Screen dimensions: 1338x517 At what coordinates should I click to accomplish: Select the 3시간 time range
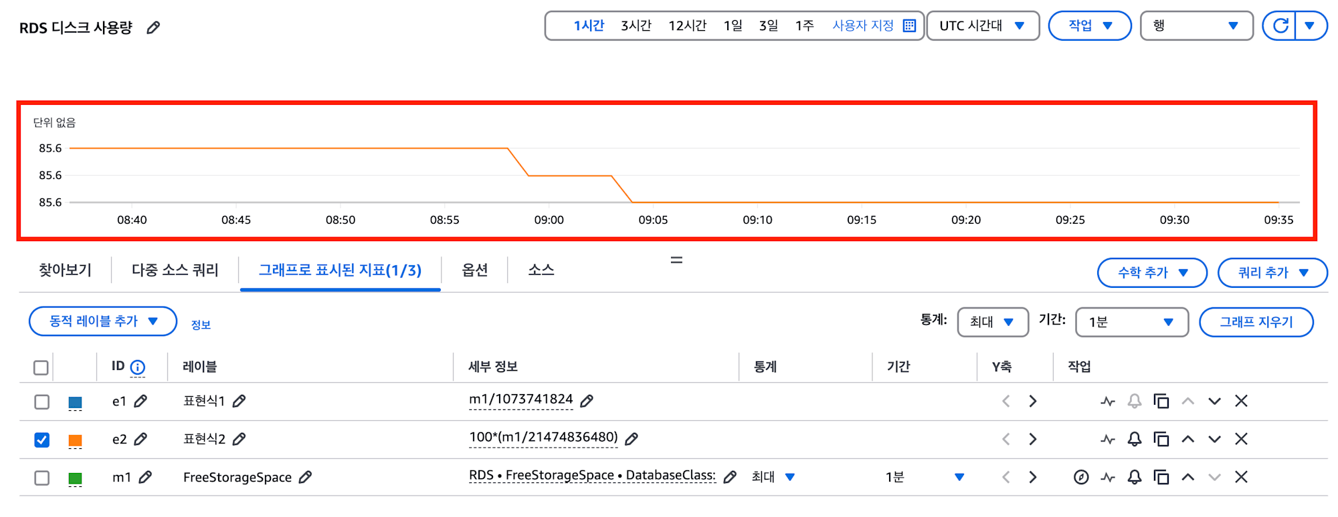(x=636, y=25)
